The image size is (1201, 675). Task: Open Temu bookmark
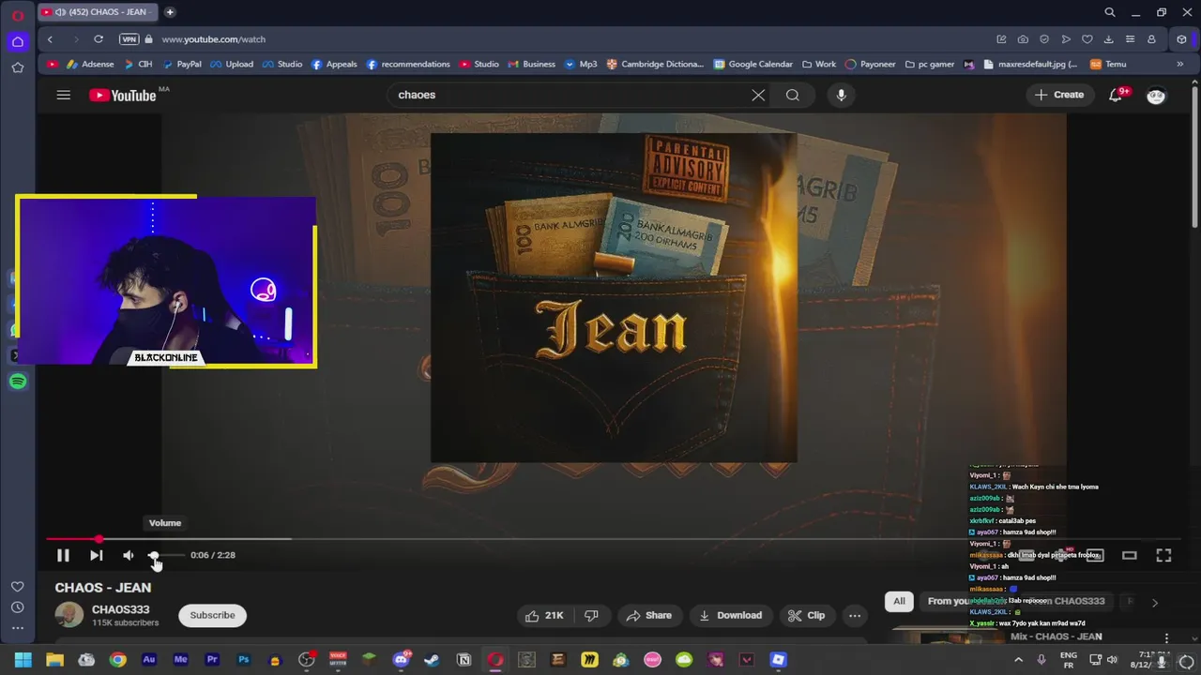1108,65
